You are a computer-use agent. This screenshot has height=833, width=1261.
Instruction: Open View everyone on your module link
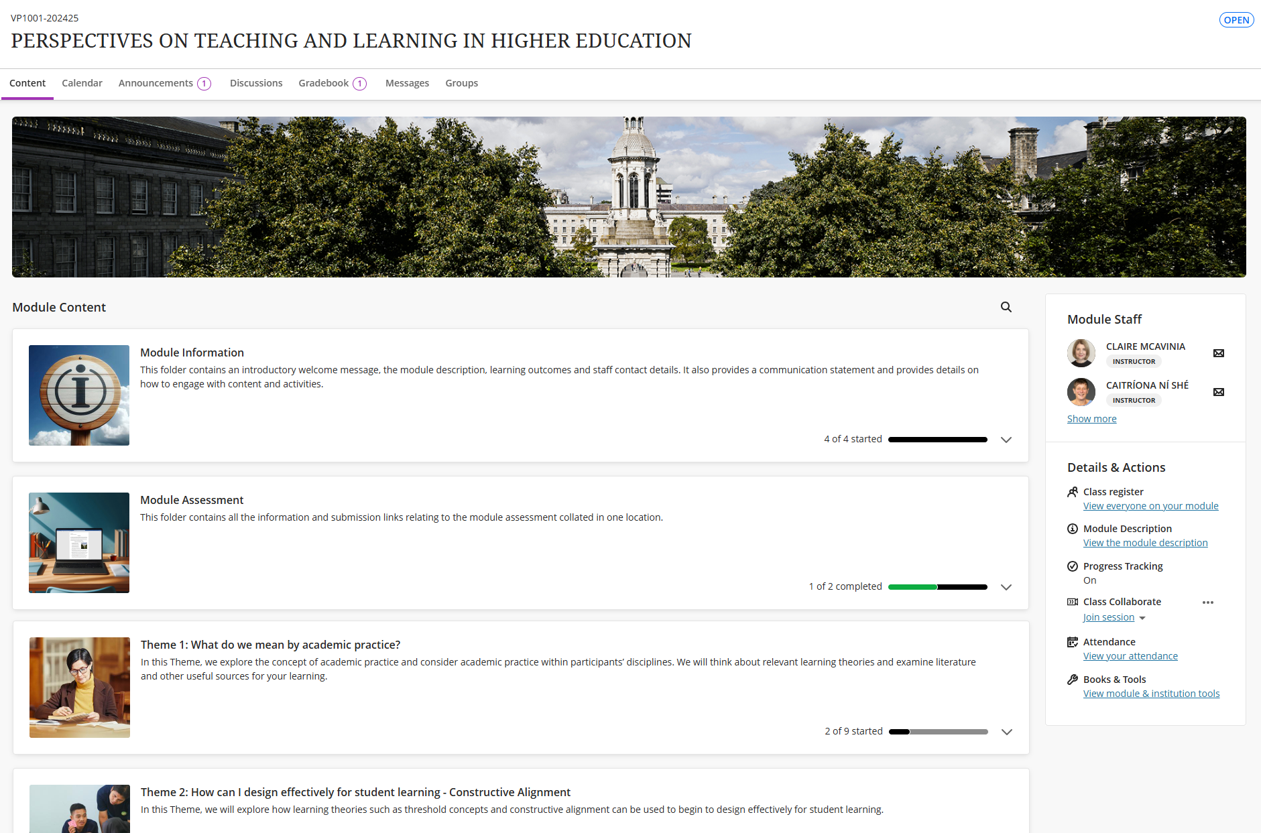pos(1150,506)
